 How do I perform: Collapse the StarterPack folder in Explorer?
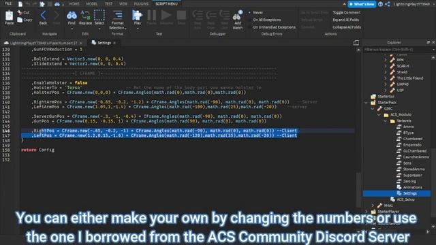pos(367,103)
